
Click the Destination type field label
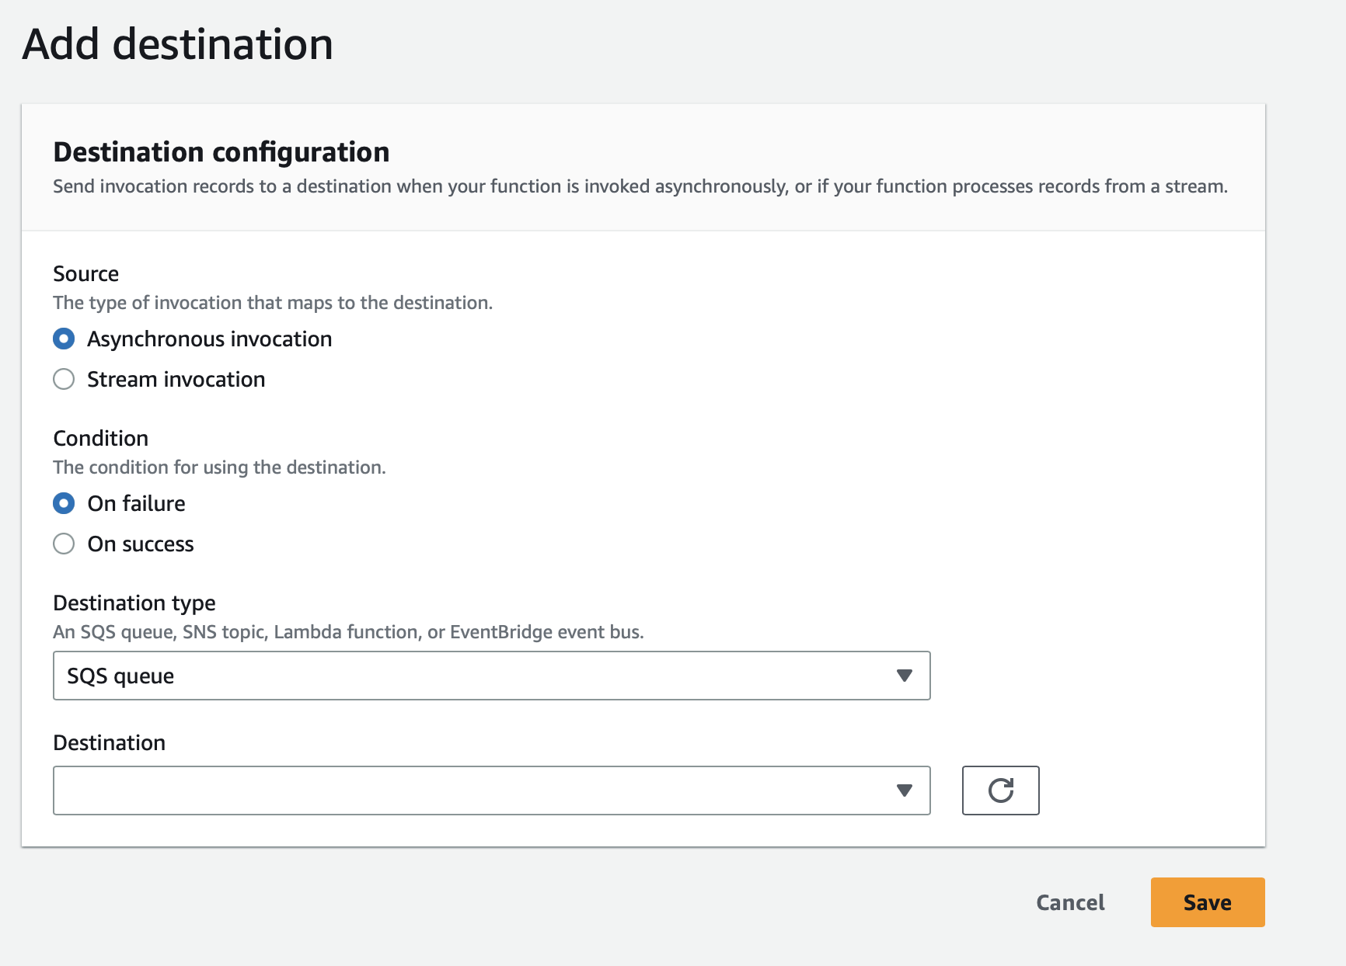point(134,603)
